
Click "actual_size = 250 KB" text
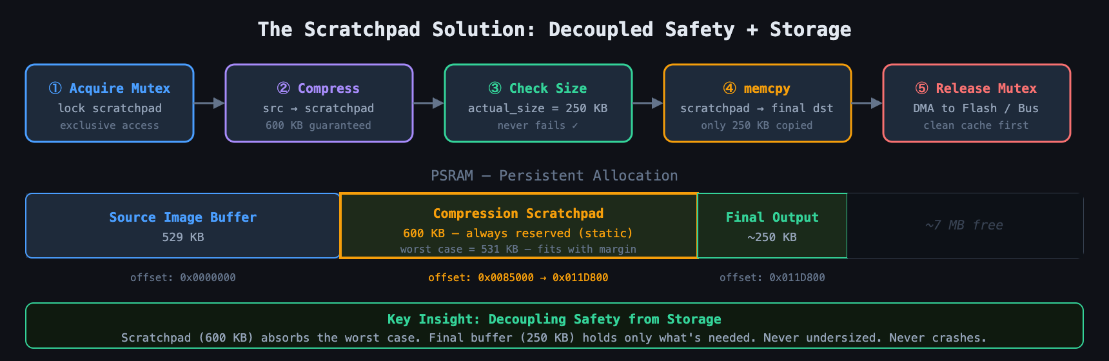[538, 108]
